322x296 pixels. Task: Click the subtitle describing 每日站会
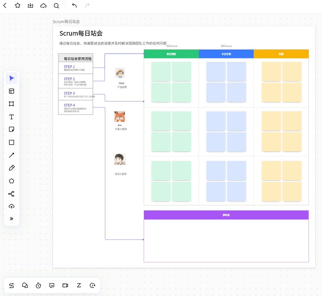coord(113,43)
